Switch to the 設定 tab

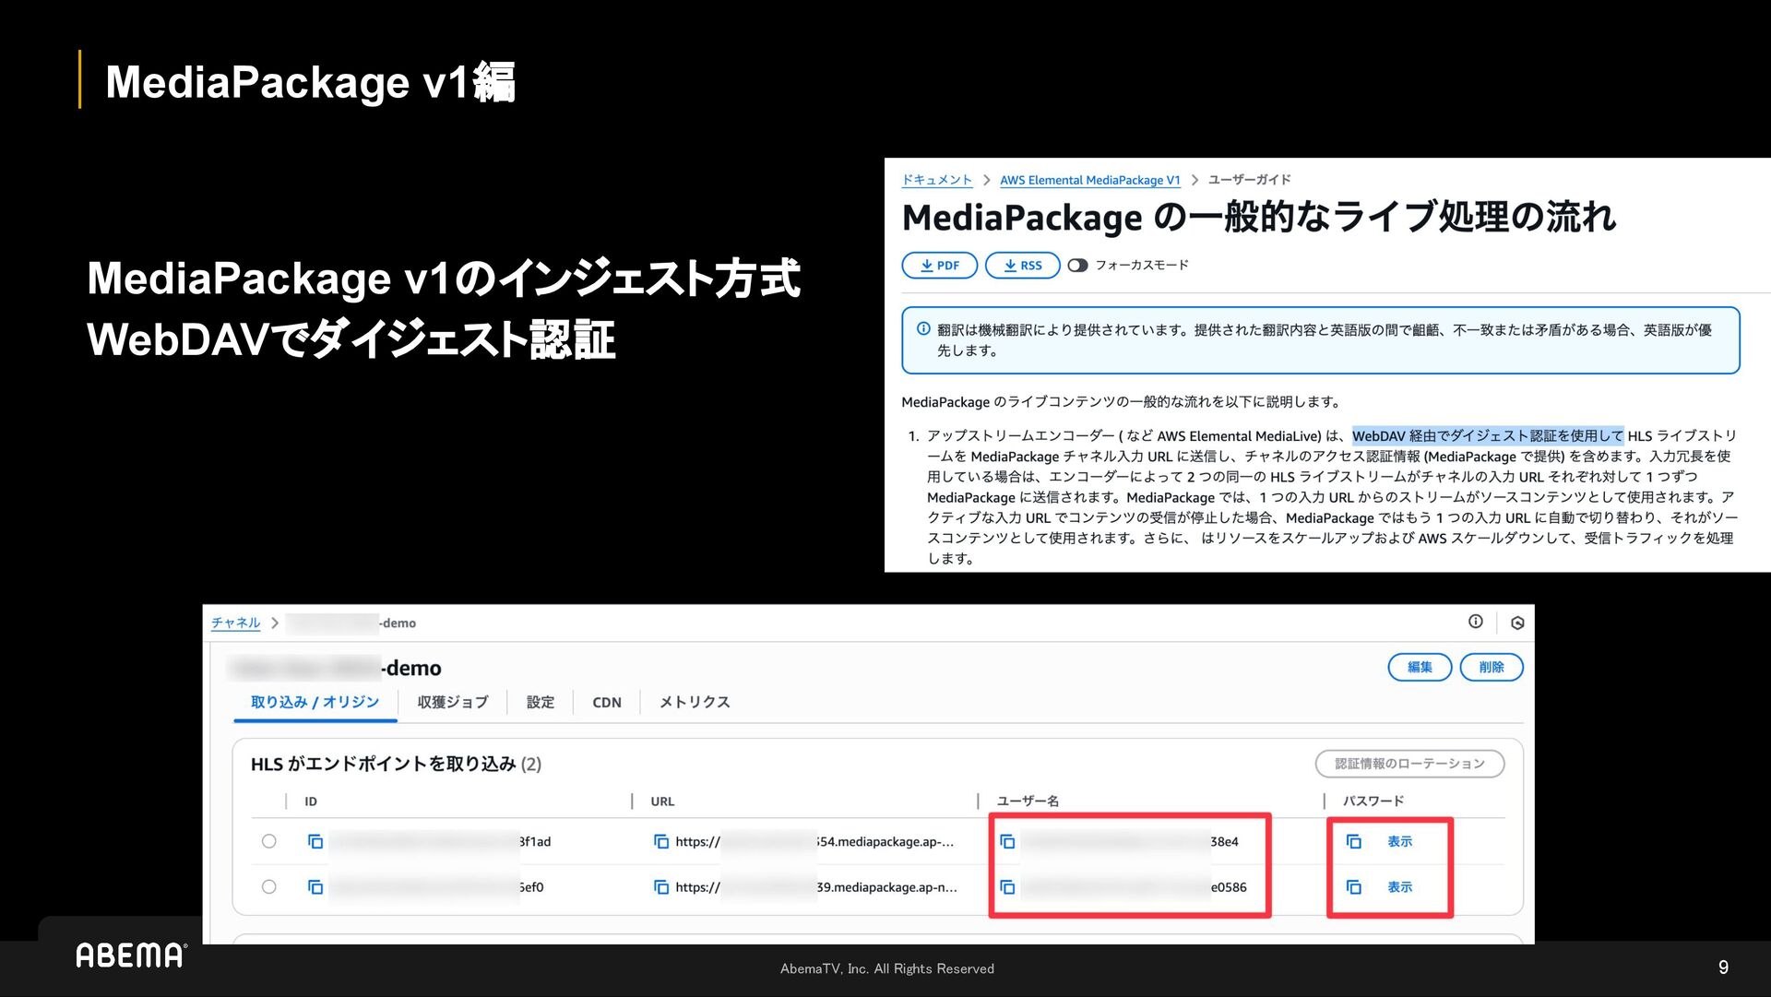pos(541,703)
